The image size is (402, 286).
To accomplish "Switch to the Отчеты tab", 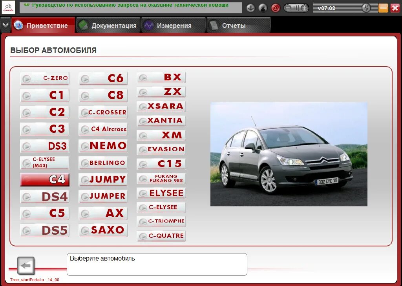I will [x=238, y=25].
